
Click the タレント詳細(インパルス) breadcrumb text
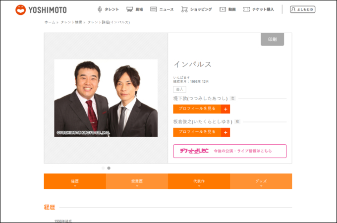(109, 22)
